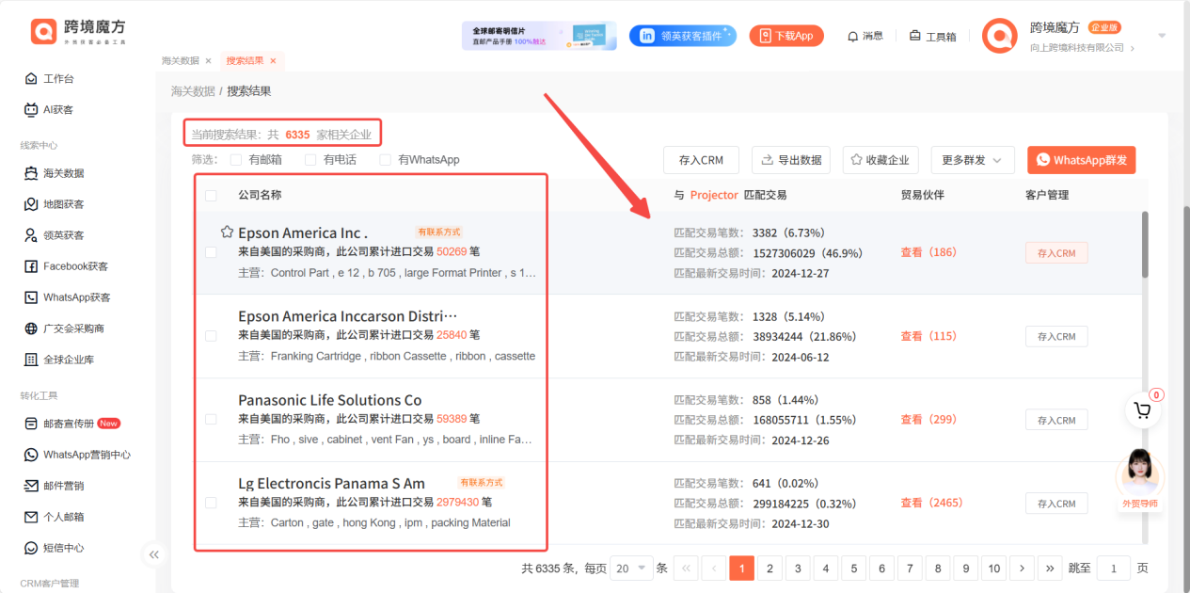This screenshot has width=1190, height=593.
Task: Open the promotional banner at the top
Action: point(539,36)
